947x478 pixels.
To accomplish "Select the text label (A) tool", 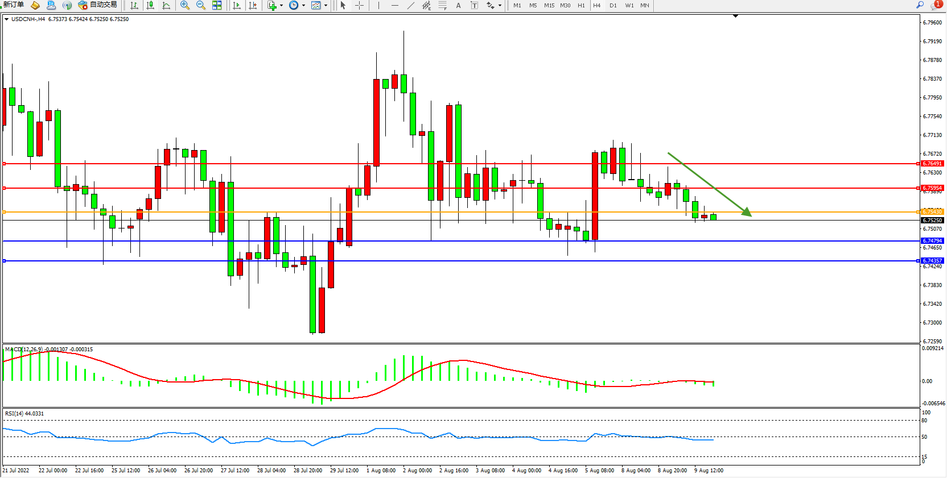I will (458, 5).
